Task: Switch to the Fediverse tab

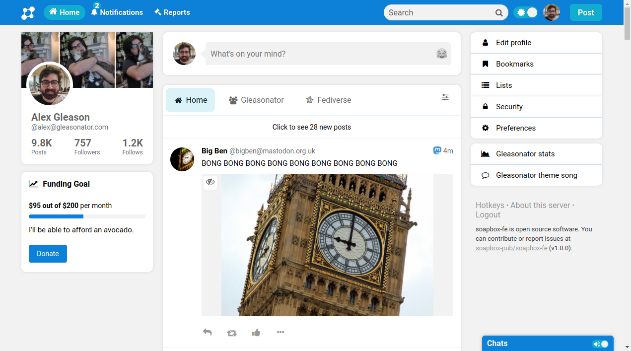Action: click(x=328, y=100)
